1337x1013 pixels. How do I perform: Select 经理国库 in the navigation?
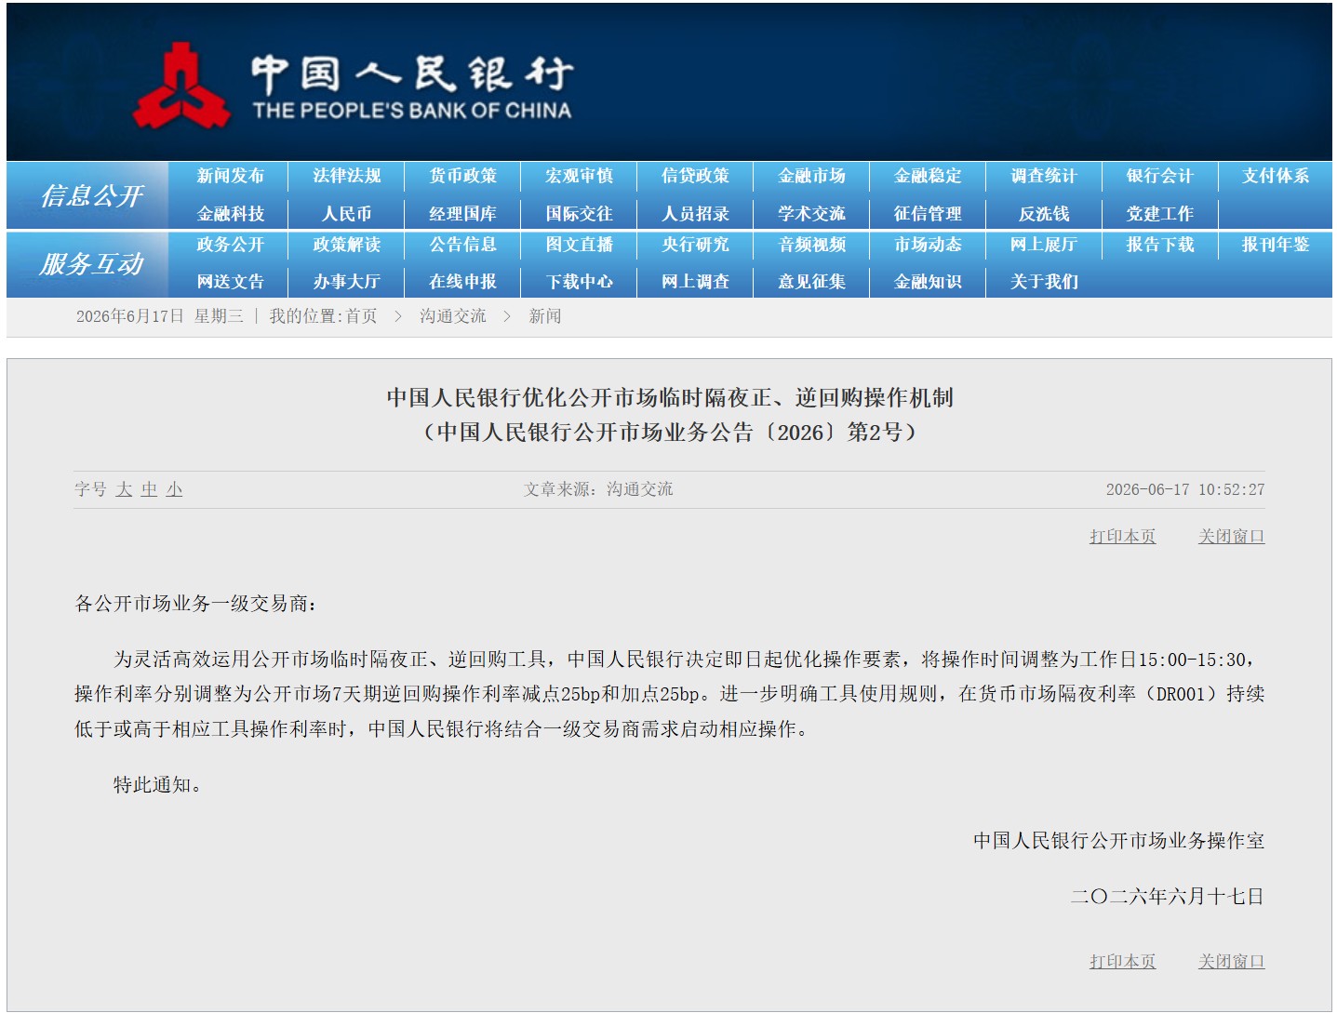click(463, 214)
